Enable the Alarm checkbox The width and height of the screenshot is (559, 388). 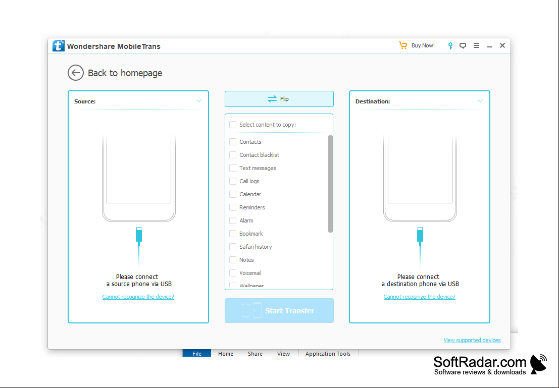[233, 220]
